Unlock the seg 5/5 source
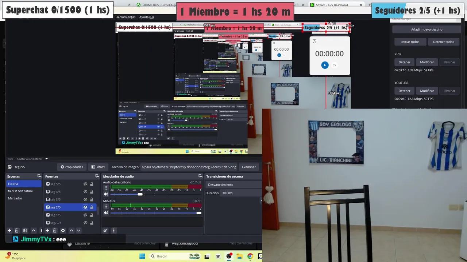This screenshot has height=262, width=467. (x=92, y=184)
